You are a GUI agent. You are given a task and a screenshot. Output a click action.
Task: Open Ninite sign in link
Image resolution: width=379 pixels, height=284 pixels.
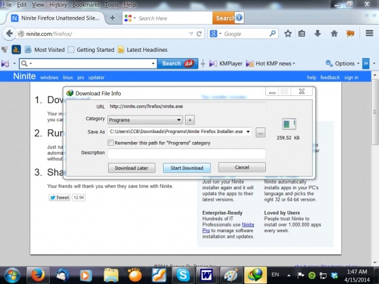click(x=351, y=78)
